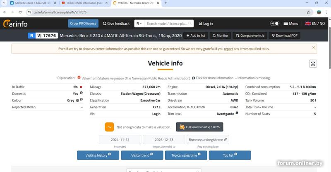Screen dimensions: 331x172
Task: Click the red X beside In Traffic No
Action: [81, 87]
